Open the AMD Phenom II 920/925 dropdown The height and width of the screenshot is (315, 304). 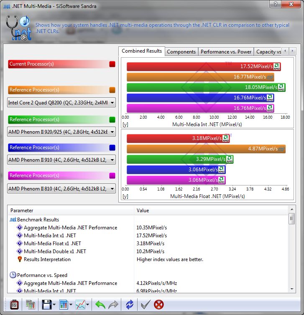coord(61,132)
